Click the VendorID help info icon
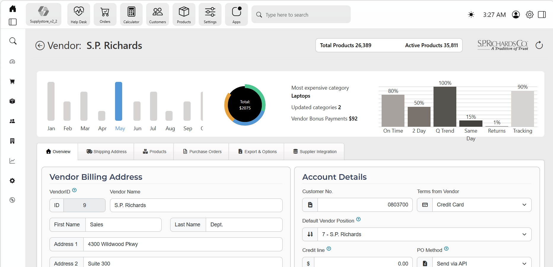 (74, 190)
